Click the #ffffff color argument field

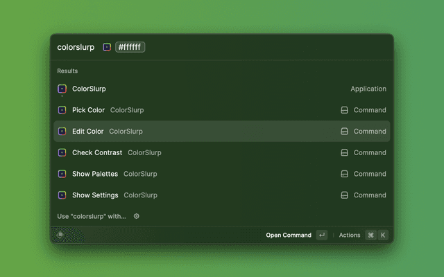130,47
